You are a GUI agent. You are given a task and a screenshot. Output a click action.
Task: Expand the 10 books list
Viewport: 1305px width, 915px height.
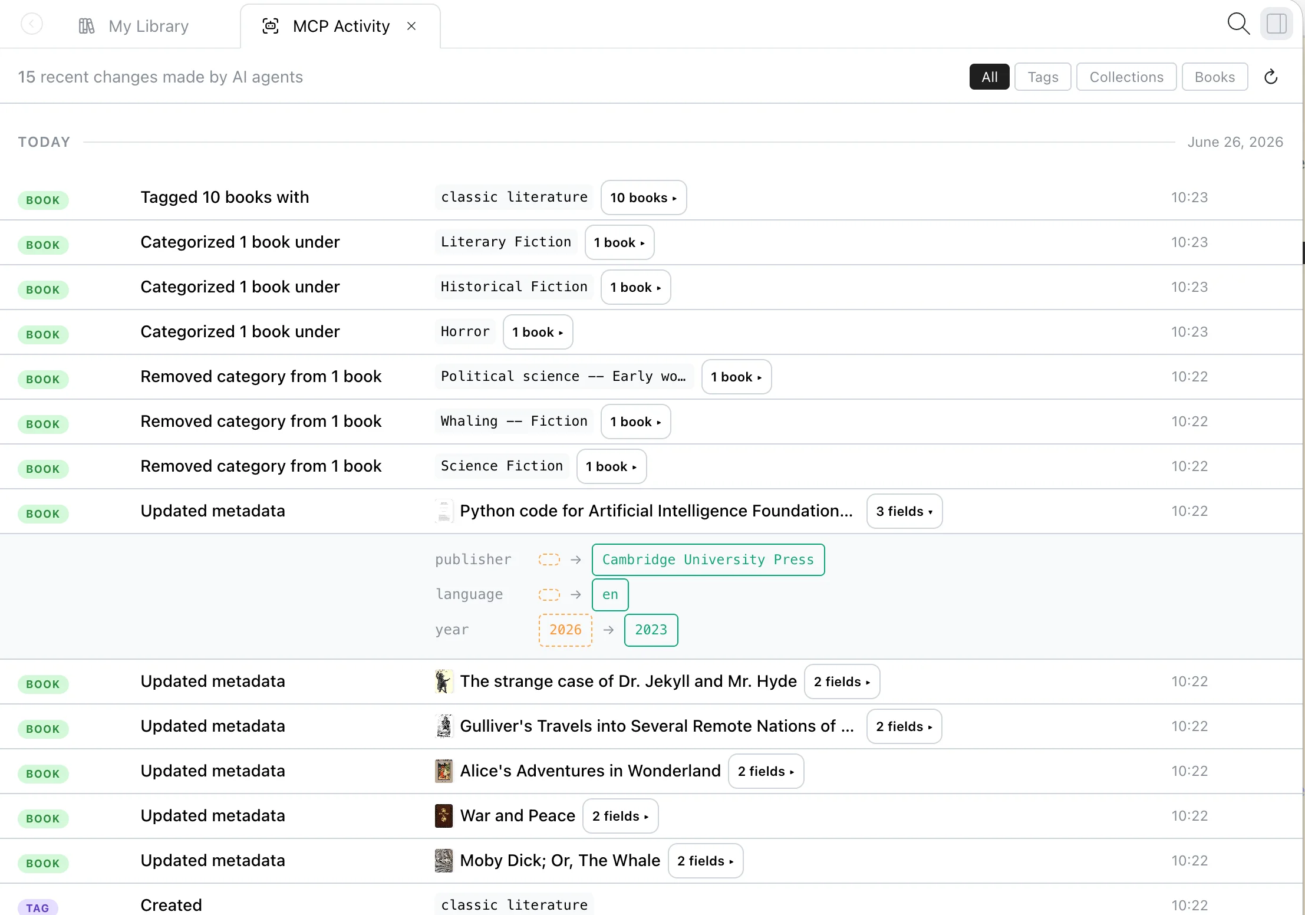tap(644, 198)
